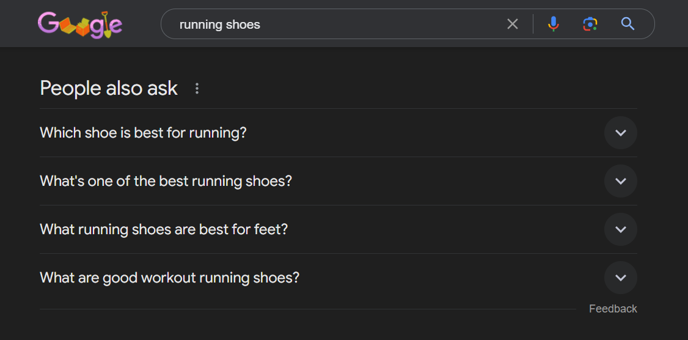Image resolution: width=688 pixels, height=340 pixels.
Task: Expand chevron for "What running shoes are best for feet?"
Action: pyautogui.click(x=620, y=229)
